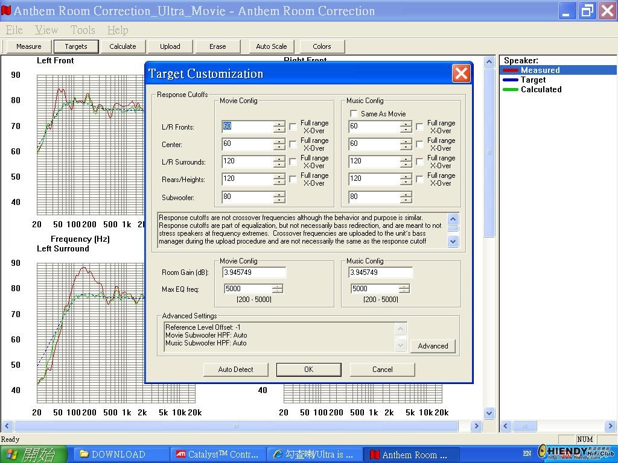Click the Movie Max EQ freq spinner
The height and width of the screenshot is (463, 618).
pyautogui.click(x=278, y=289)
